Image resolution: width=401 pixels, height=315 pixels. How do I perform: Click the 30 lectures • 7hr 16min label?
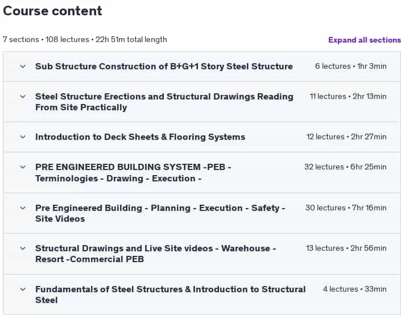pos(346,208)
